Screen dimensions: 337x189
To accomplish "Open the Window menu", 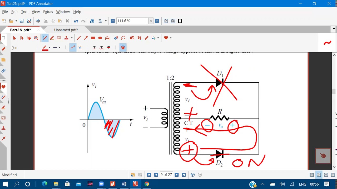I will click(x=63, y=12).
